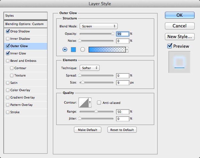Click the Noise value field
The image size is (200, 158).
tap(123, 41)
